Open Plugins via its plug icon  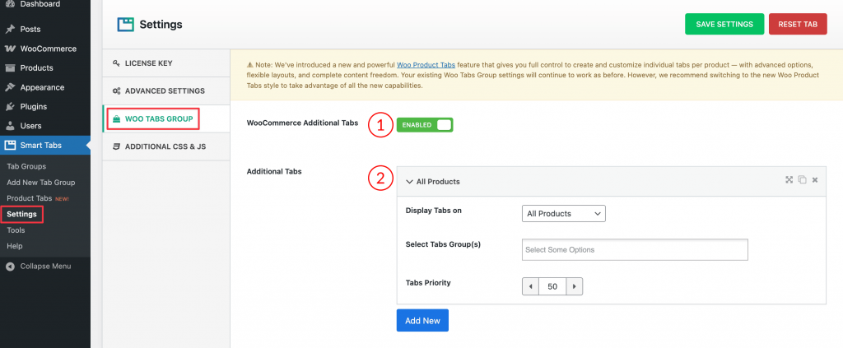click(x=10, y=106)
